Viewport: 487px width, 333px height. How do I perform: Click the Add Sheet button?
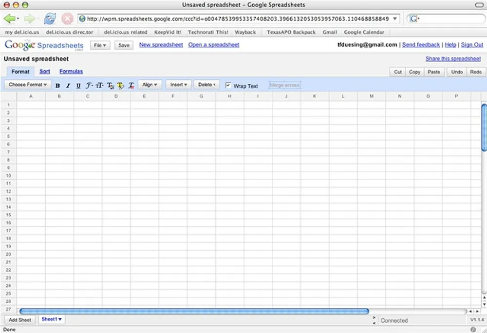(x=19, y=319)
